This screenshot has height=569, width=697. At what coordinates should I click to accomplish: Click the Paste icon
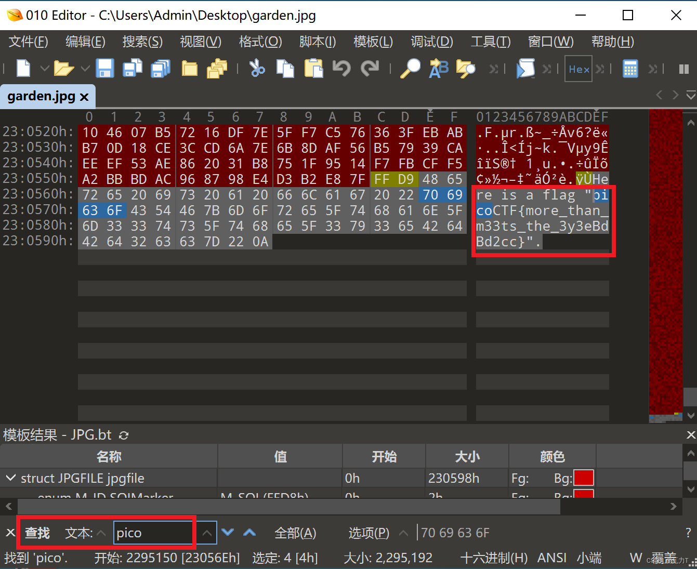point(313,68)
